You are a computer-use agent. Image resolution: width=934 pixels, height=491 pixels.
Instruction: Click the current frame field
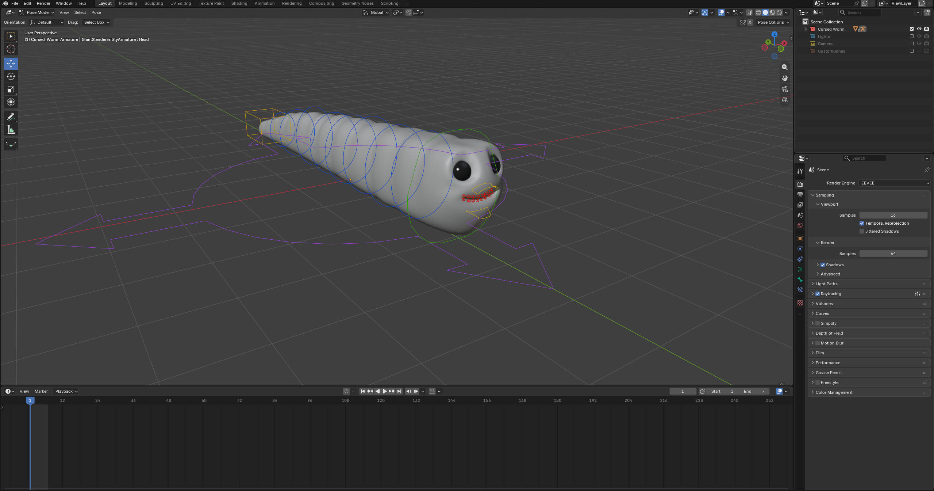pos(683,391)
